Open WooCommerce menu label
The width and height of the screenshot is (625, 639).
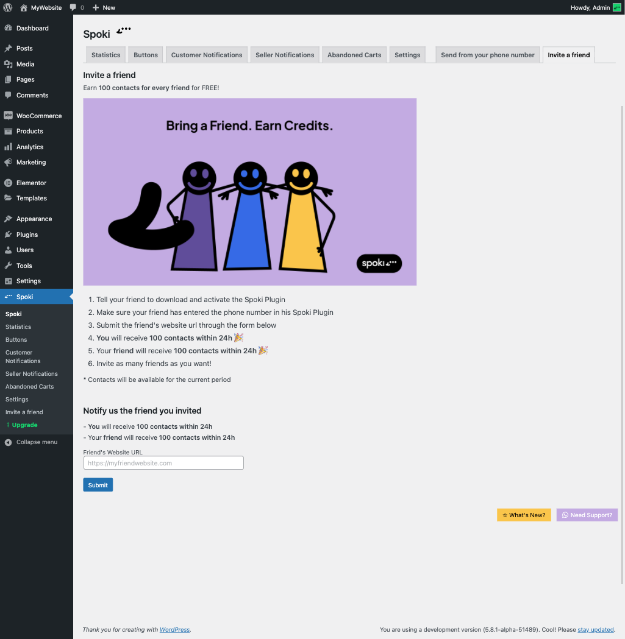coord(39,116)
